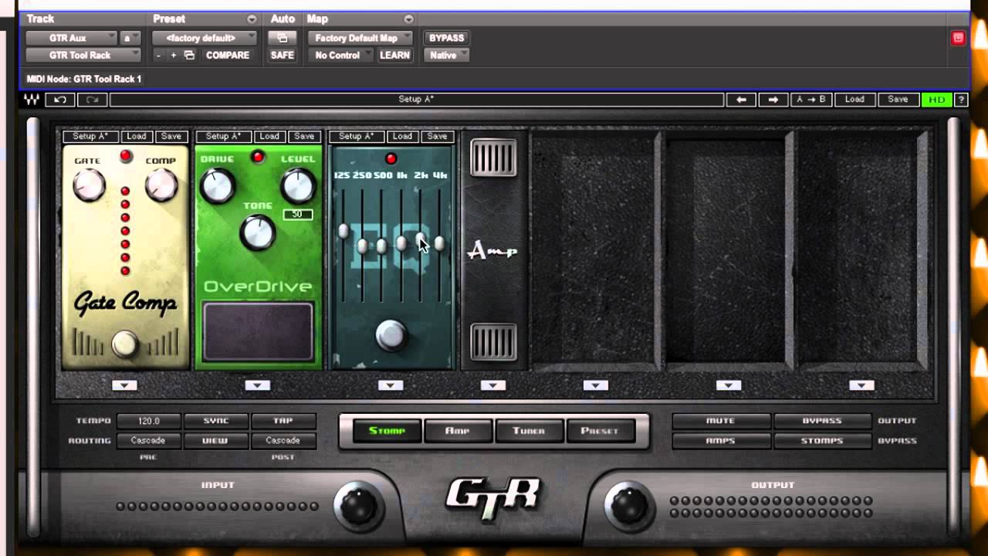Image resolution: width=988 pixels, height=556 pixels.
Task: Click the Amp divider label
Action: [492, 251]
